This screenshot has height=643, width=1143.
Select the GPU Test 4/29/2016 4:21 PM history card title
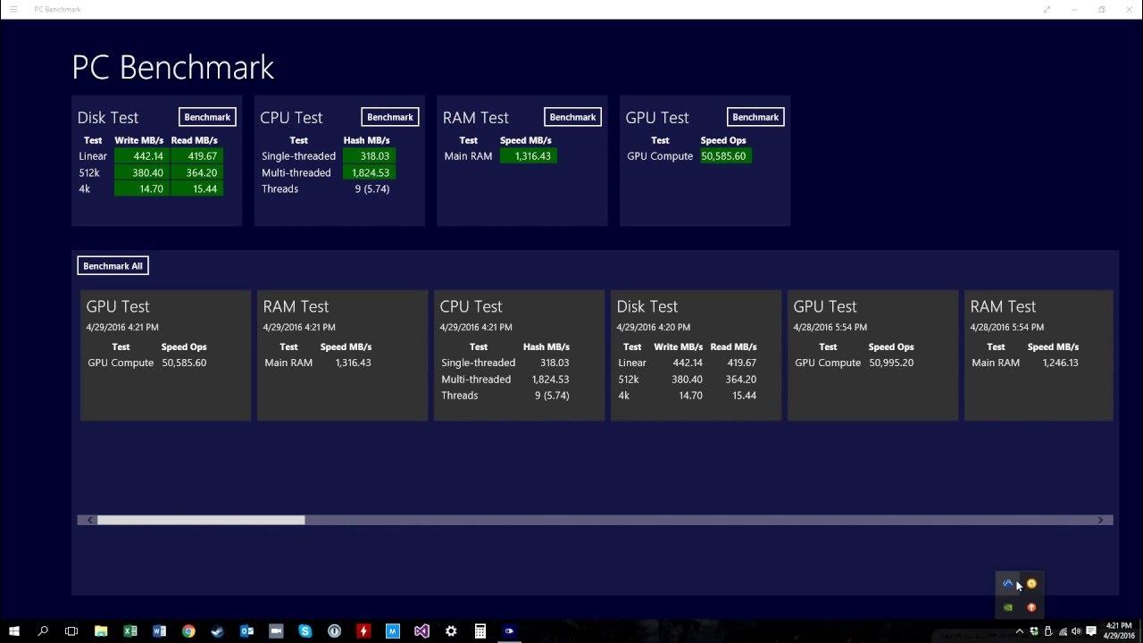[118, 306]
